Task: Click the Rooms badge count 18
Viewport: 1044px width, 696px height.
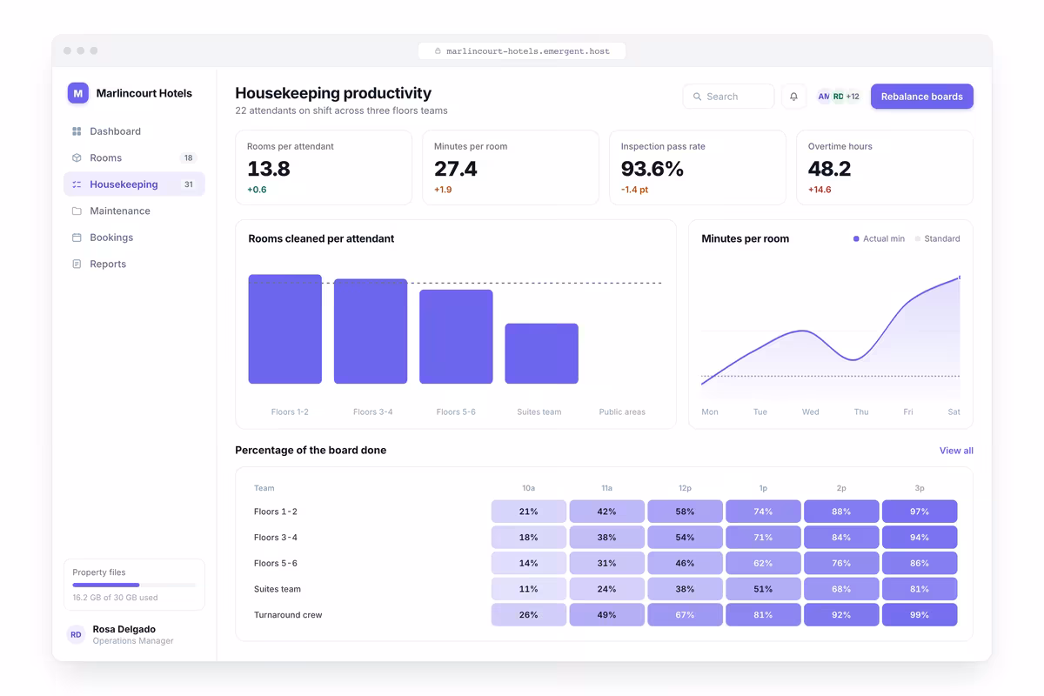Action: point(188,157)
